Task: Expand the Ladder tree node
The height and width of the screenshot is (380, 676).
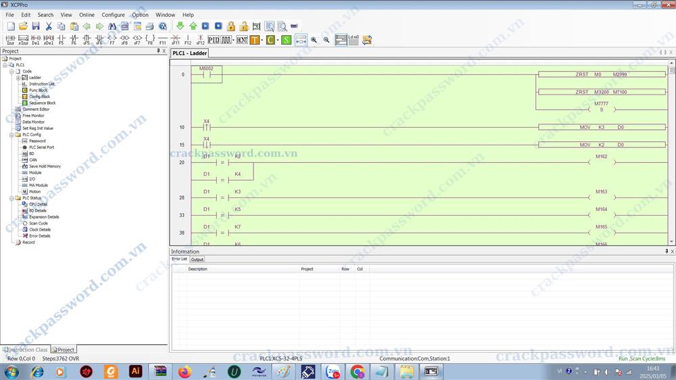Action: tap(18, 78)
